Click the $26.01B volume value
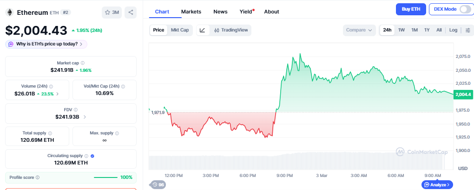 tap(25, 94)
